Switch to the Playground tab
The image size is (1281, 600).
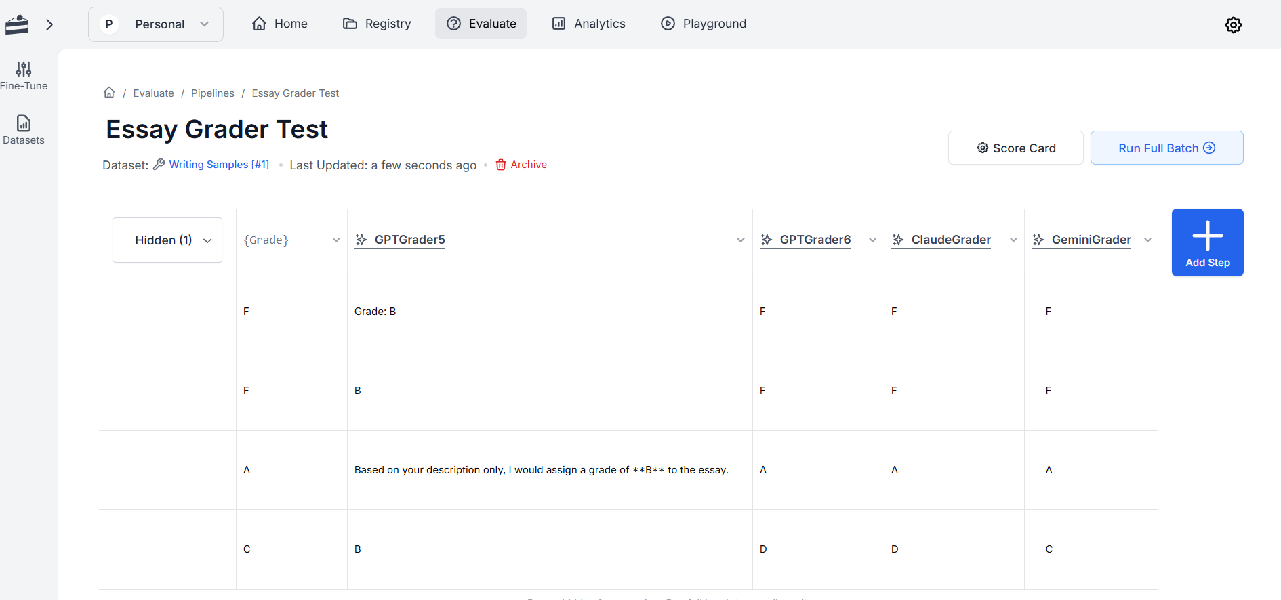tap(704, 24)
